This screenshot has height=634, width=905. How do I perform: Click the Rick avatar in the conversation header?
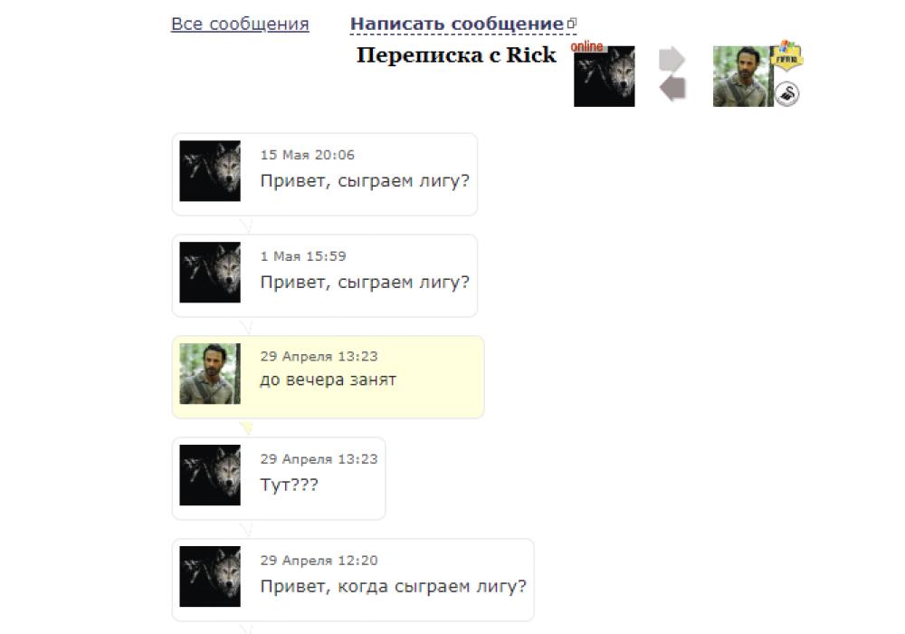743,76
